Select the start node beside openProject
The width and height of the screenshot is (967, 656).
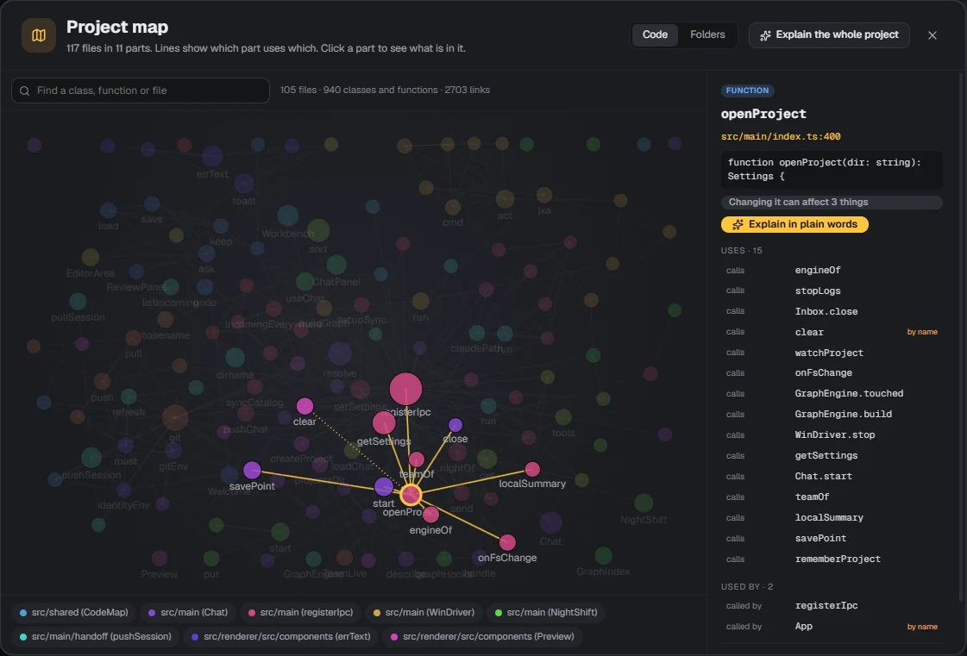pyautogui.click(x=384, y=486)
